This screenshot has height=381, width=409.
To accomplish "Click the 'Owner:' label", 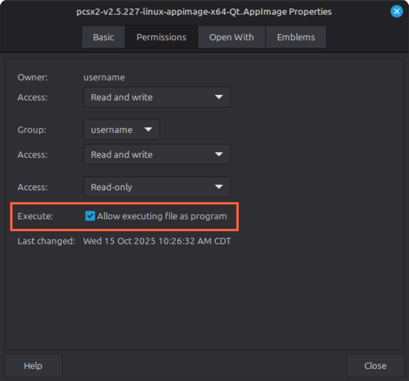I will coord(33,77).
